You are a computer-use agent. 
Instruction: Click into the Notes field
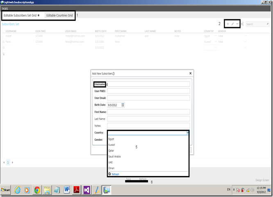(x=148, y=126)
